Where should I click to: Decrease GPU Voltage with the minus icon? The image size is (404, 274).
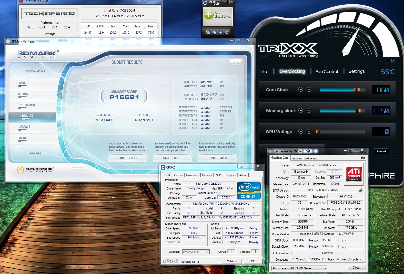301,131
